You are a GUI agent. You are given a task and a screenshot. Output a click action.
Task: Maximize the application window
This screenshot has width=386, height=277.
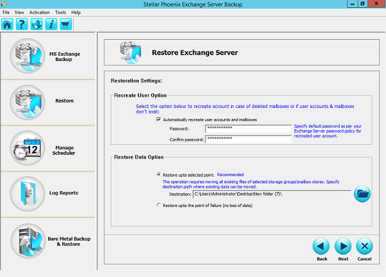coord(362,4)
